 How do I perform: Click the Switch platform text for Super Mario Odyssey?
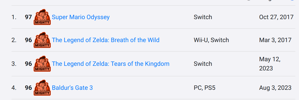(203, 17)
